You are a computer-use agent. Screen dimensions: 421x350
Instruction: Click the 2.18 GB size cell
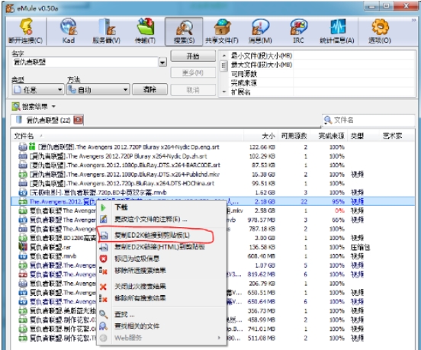265,201
